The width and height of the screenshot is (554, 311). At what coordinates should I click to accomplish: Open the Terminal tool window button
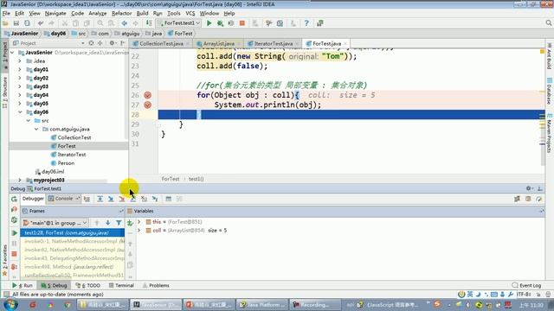121,285
